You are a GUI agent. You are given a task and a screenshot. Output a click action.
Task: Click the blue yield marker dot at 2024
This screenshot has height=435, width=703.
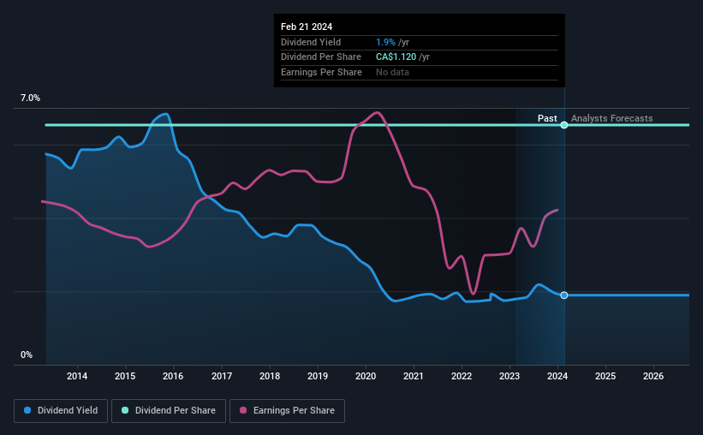(x=564, y=295)
